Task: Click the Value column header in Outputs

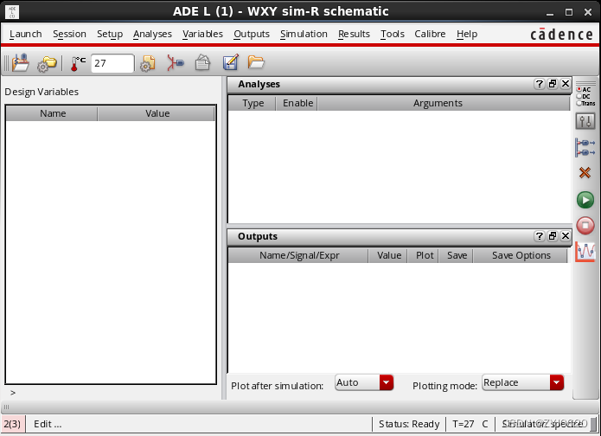Action: (x=388, y=255)
